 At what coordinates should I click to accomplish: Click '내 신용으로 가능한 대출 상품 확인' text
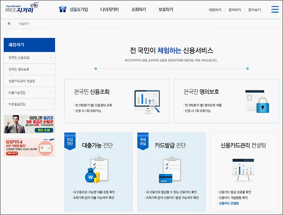pyautogui.click(x=94, y=192)
